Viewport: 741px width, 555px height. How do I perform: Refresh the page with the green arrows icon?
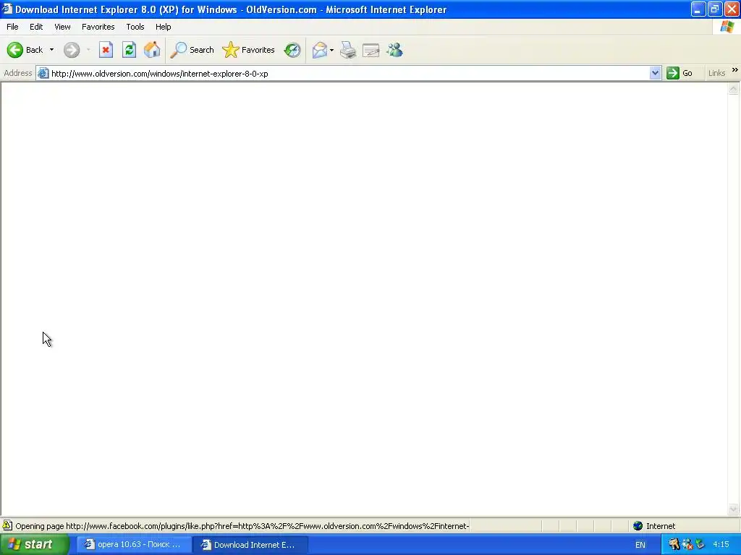click(x=129, y=50)
